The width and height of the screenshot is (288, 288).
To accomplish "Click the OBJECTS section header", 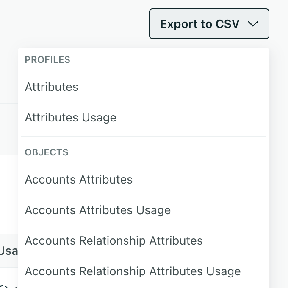I will [x=47, y=152].
